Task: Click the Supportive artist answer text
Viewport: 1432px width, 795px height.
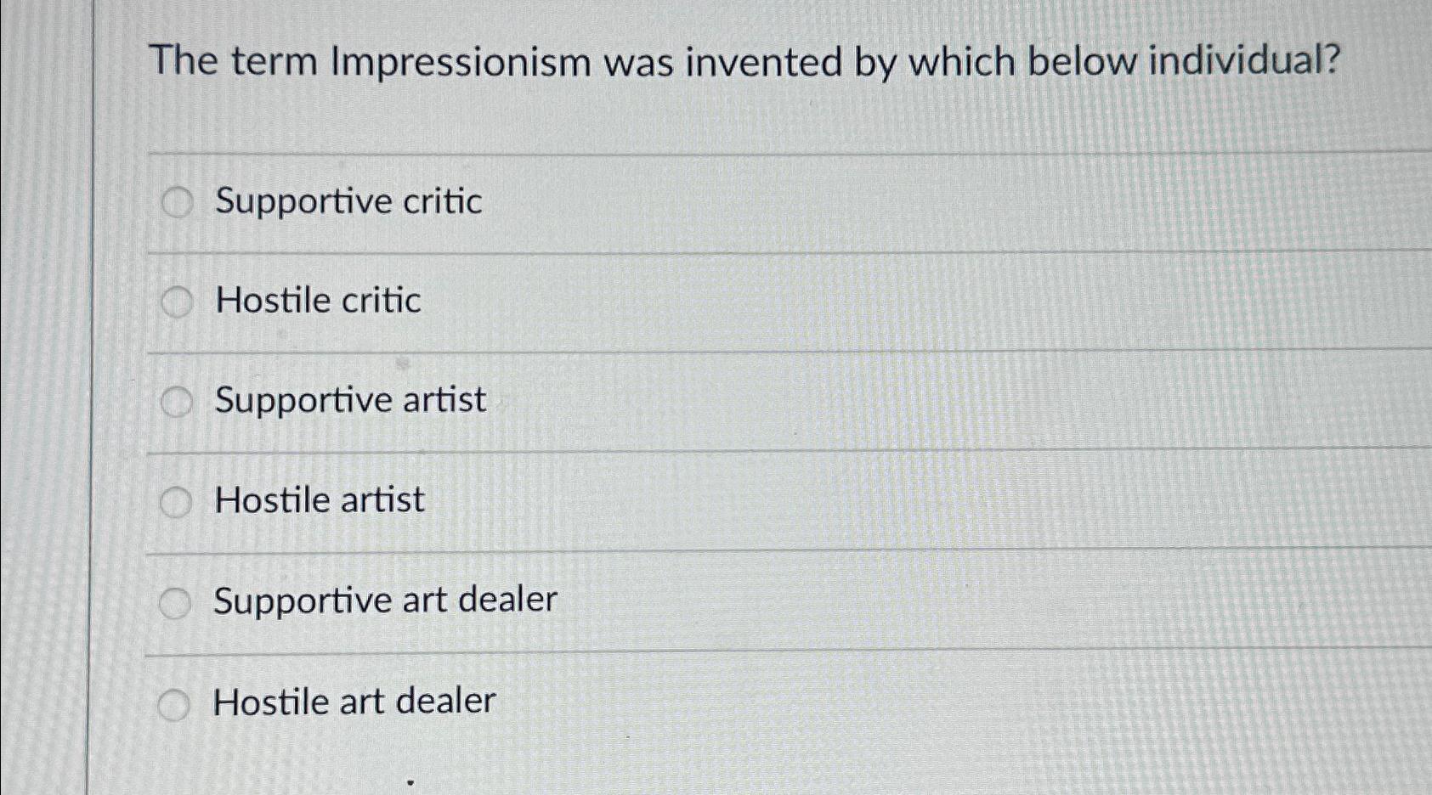Action: tap(350, 399)
